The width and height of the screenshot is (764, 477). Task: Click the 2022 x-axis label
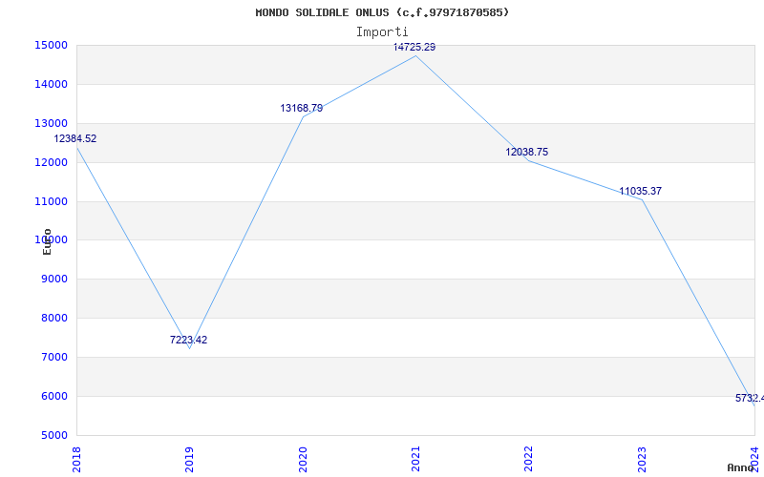[x=529, y=460]
